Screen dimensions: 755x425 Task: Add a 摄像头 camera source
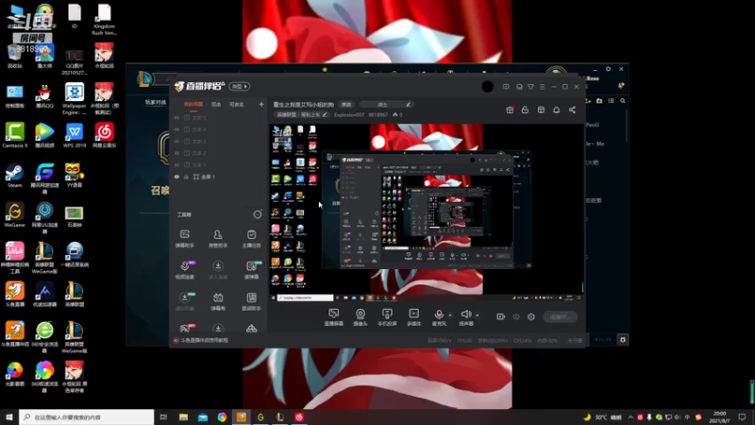coord(361,317)
